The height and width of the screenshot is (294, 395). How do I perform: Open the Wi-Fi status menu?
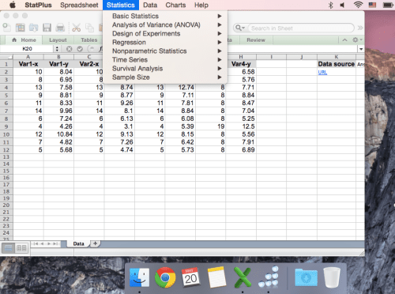point(358,5)
